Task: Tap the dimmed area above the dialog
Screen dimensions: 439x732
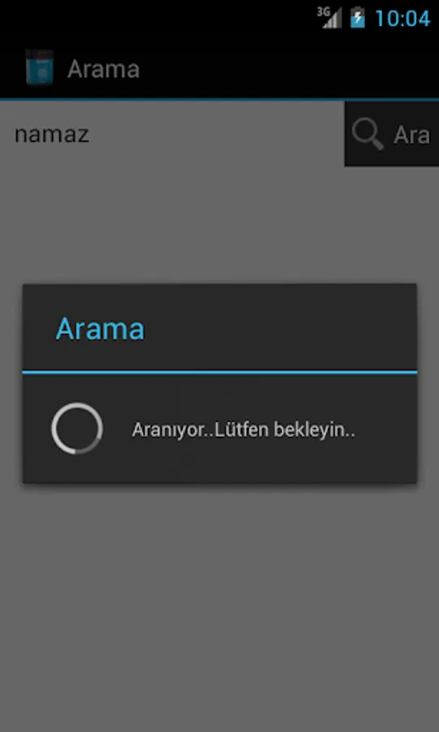Action: pyautogui.click(x=219, y=224)
